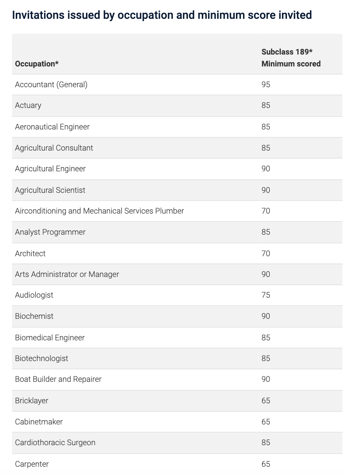Viewport: 346px width, 474px height.
Task: Select the Agricultural Engineer entry
Action: [x=50, y=169]
